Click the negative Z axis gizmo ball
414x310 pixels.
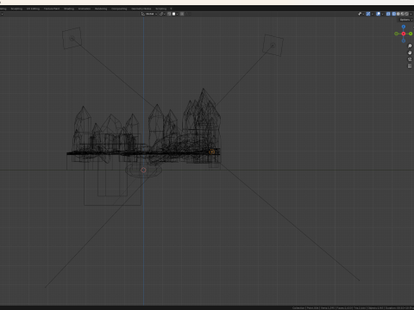point(404,40)
